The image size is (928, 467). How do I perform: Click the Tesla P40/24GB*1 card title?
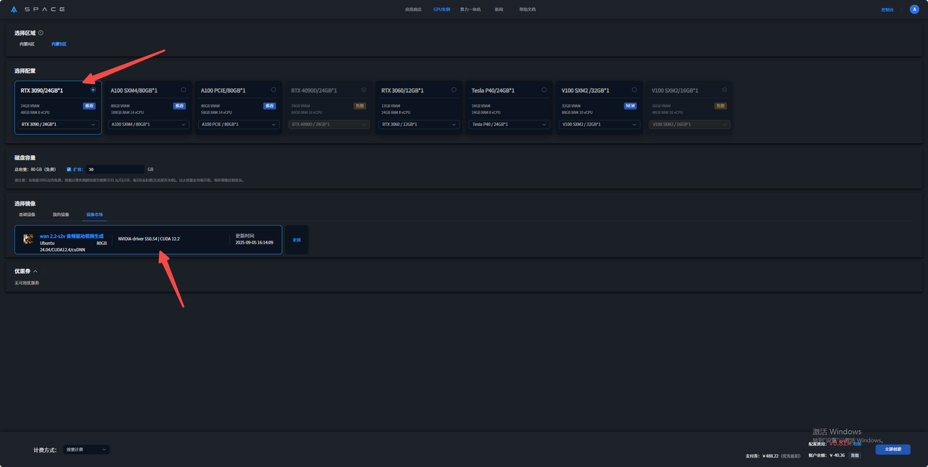click(493, 91)
